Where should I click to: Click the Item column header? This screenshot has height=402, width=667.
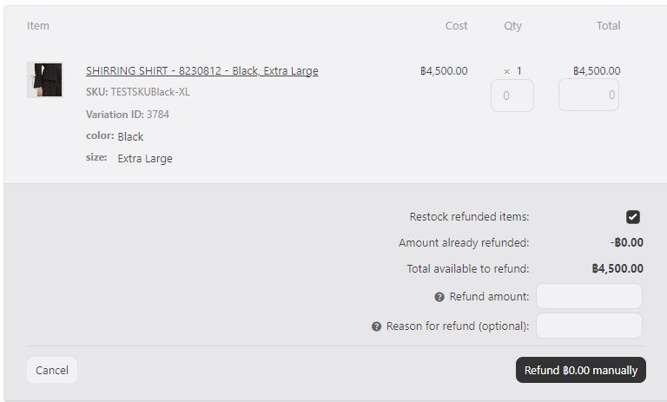coord(38,26)
